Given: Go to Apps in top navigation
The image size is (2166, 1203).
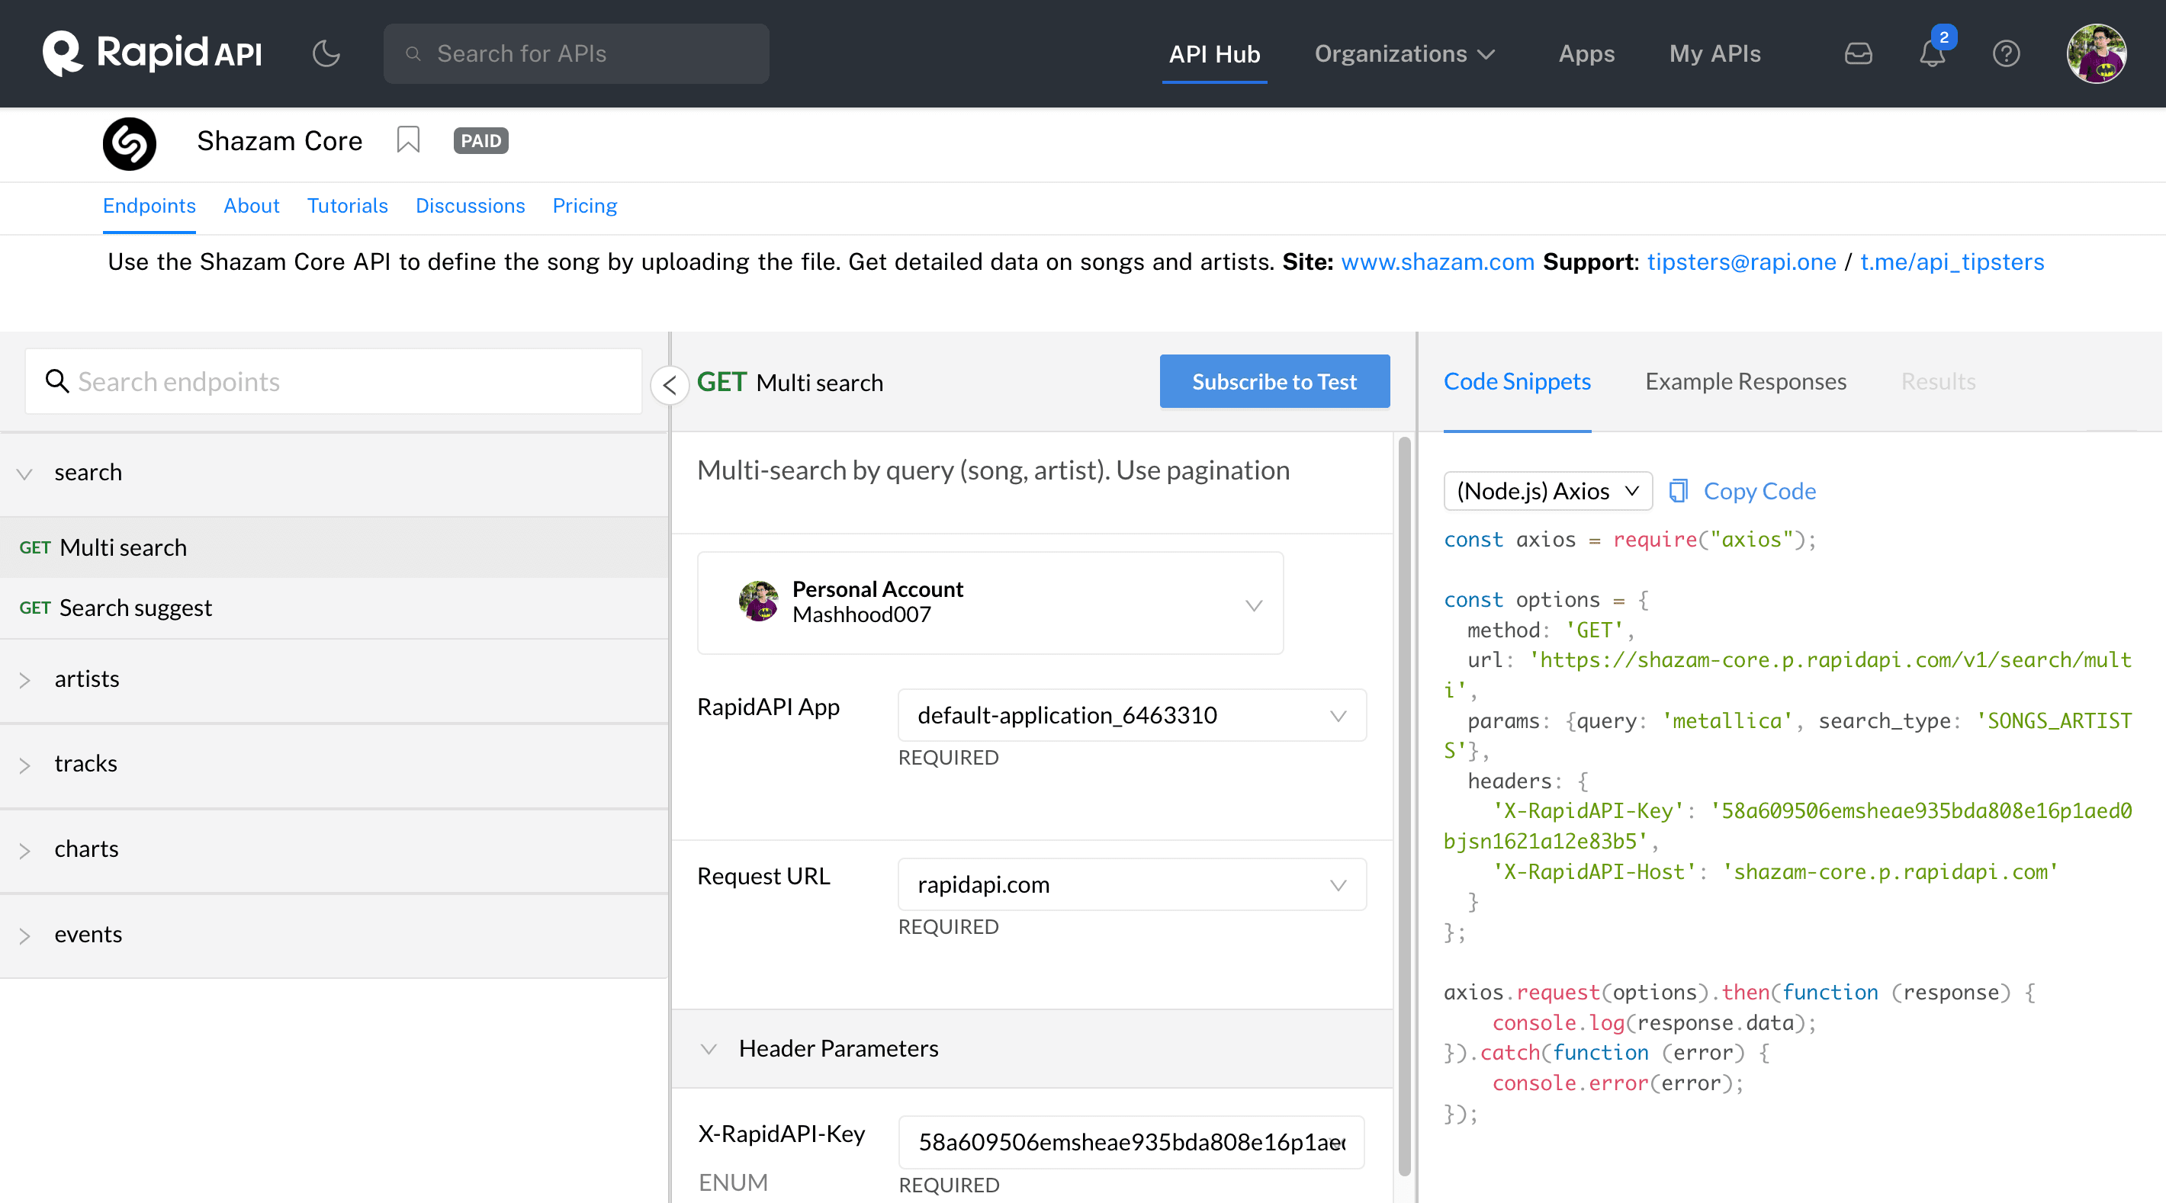Looking at the screenshot, I should point(1586,54).
